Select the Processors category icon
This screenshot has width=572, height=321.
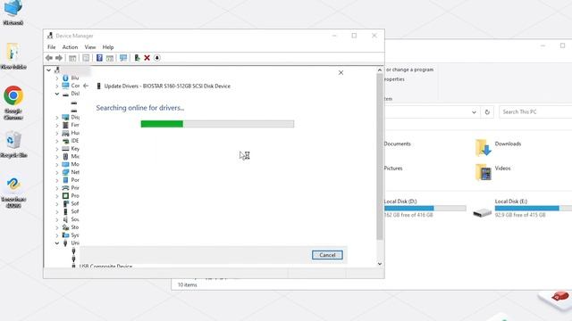point(65,196)
